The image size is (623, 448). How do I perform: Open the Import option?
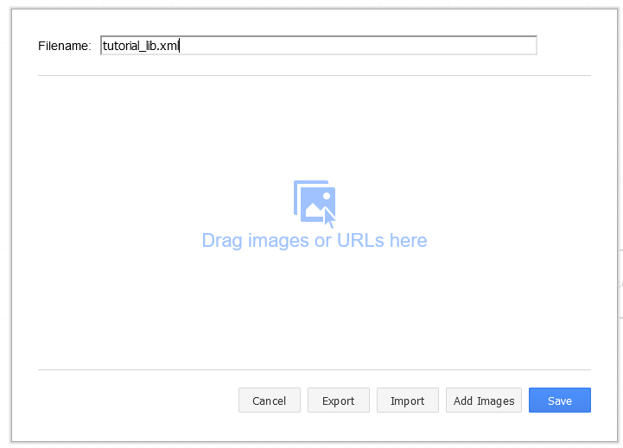coord(407,401)
